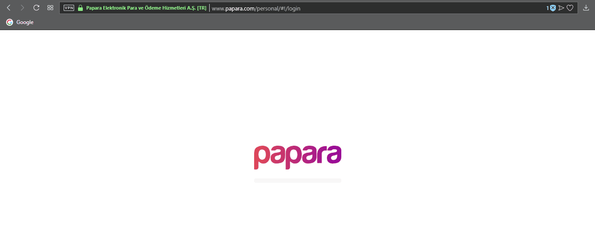Viewport: 595px width, 243px height.
Task: Click the papara logo
Action: tap(298, 157)
